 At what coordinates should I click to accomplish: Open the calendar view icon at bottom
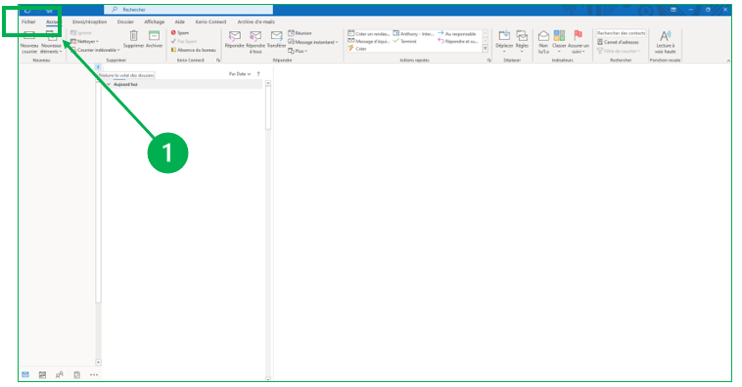[42, 374]
